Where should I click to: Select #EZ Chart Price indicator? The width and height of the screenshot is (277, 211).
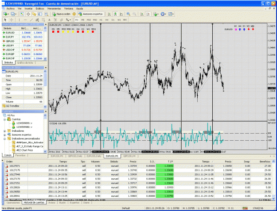(24, 150)
